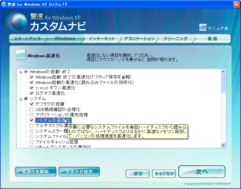Enable アプリケーションの優先処理 checkbox

pos(32,115)
